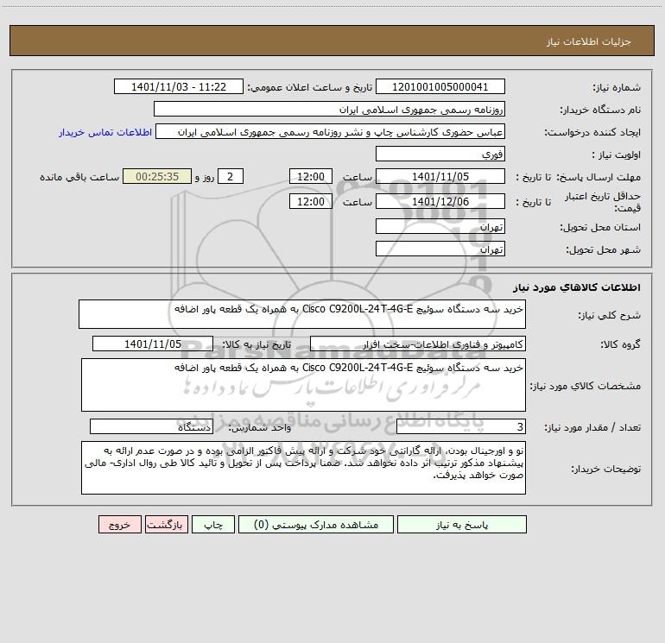Click the 'نام دستگاه خریدار:' label

(600, 110)
